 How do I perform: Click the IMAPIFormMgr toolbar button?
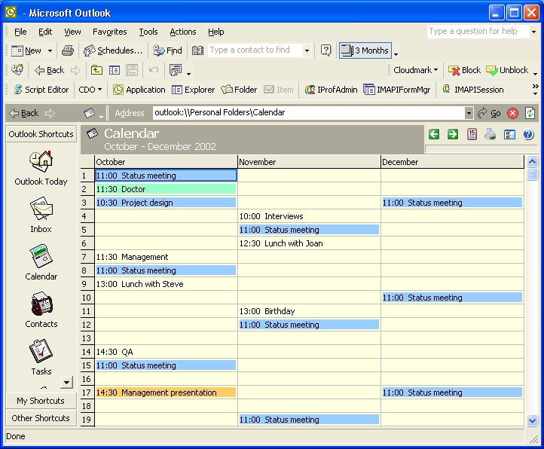tap(396, 90)
